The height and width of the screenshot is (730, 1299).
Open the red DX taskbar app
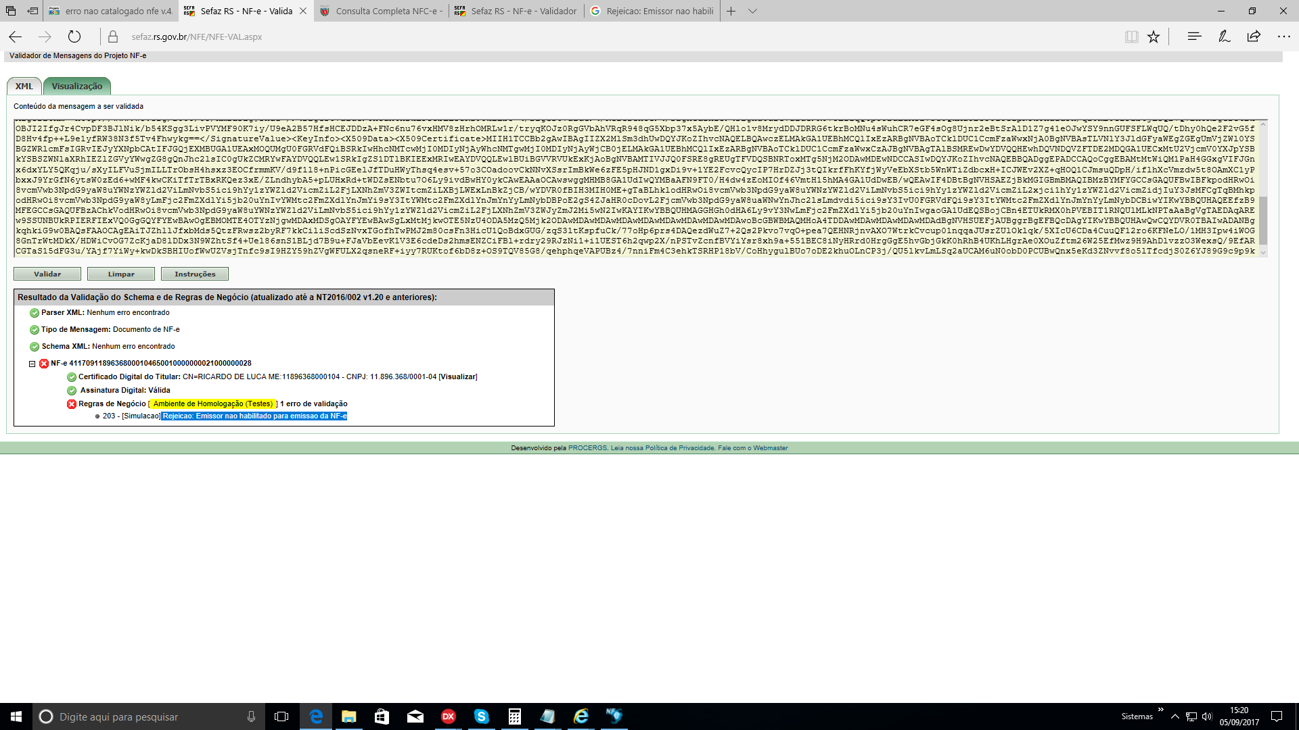(x=448, y=716)
